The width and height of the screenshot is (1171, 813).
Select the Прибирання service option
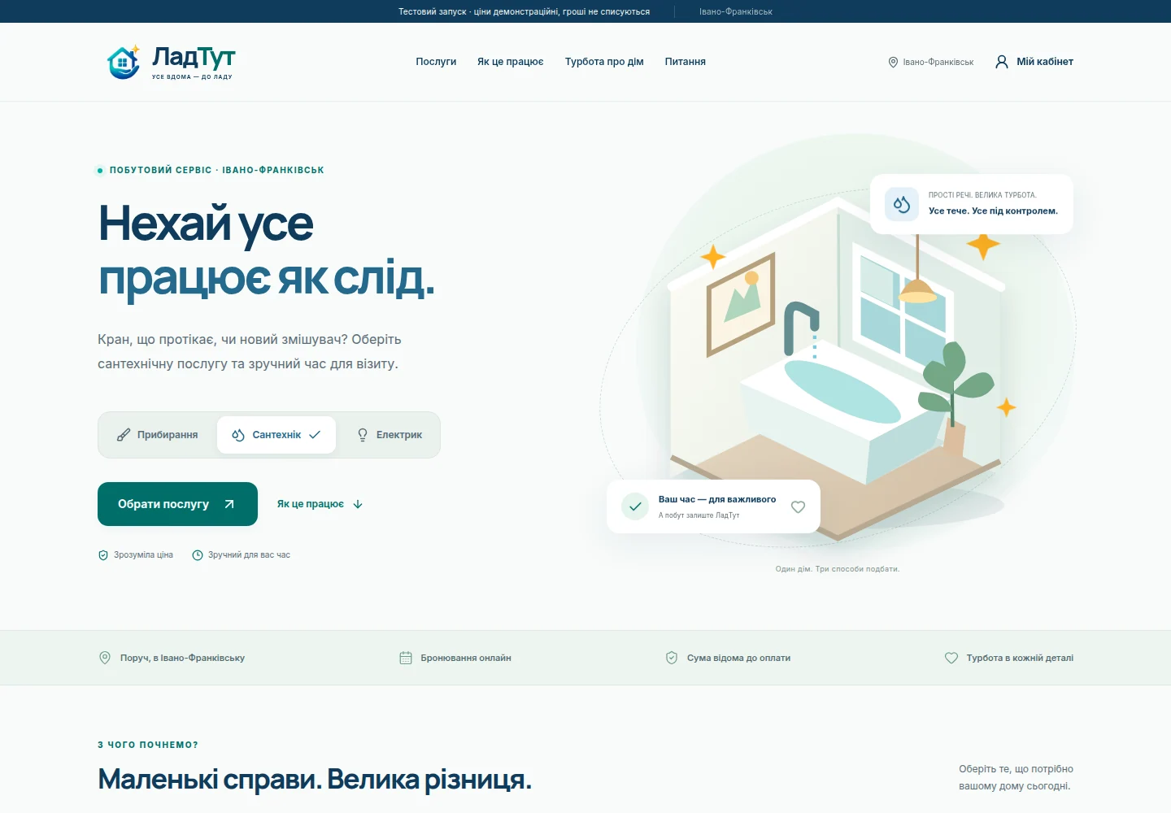[x=158, y=435]
